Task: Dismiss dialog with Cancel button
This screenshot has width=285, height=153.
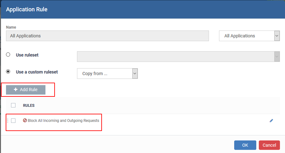Action: click(269, 145)
